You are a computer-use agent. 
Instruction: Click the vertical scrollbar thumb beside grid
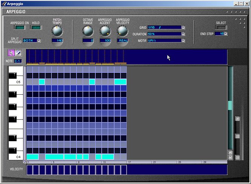tap(230, 106)
